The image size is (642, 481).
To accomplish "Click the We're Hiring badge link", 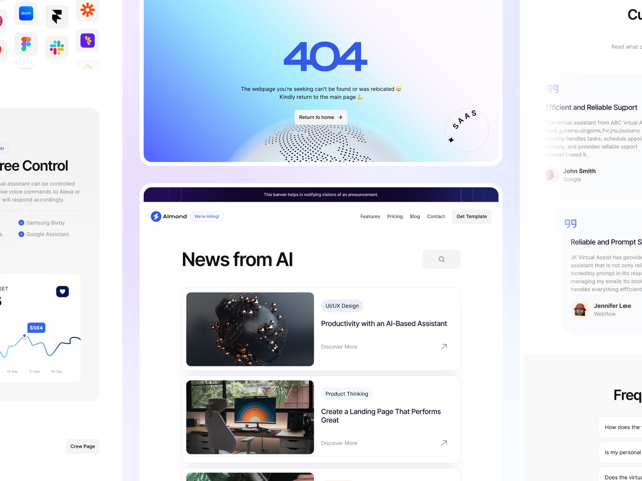I will tap(206, 216).
